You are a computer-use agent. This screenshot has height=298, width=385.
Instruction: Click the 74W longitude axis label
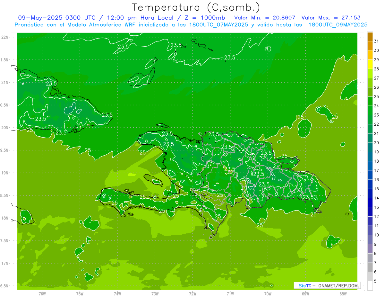[117, 293]
